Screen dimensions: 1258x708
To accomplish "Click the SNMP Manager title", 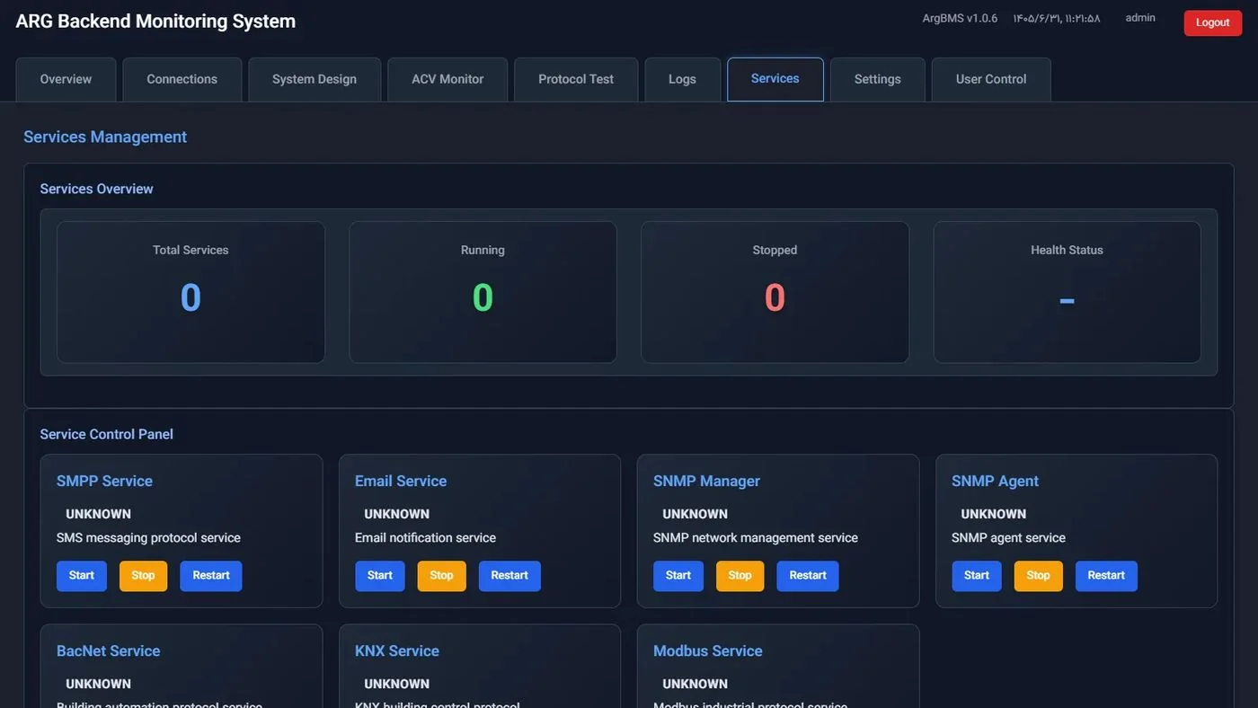I will click(x=706, y=481).
